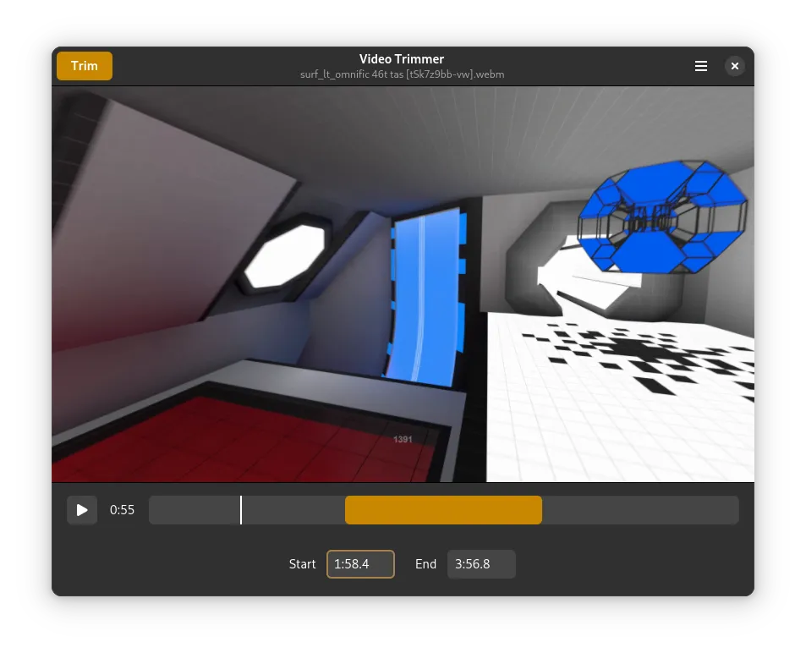This screenshot has height=653, width=806.
Task: Click the Start time field showing 1:58.4
Action: click(x=360, y=564)
